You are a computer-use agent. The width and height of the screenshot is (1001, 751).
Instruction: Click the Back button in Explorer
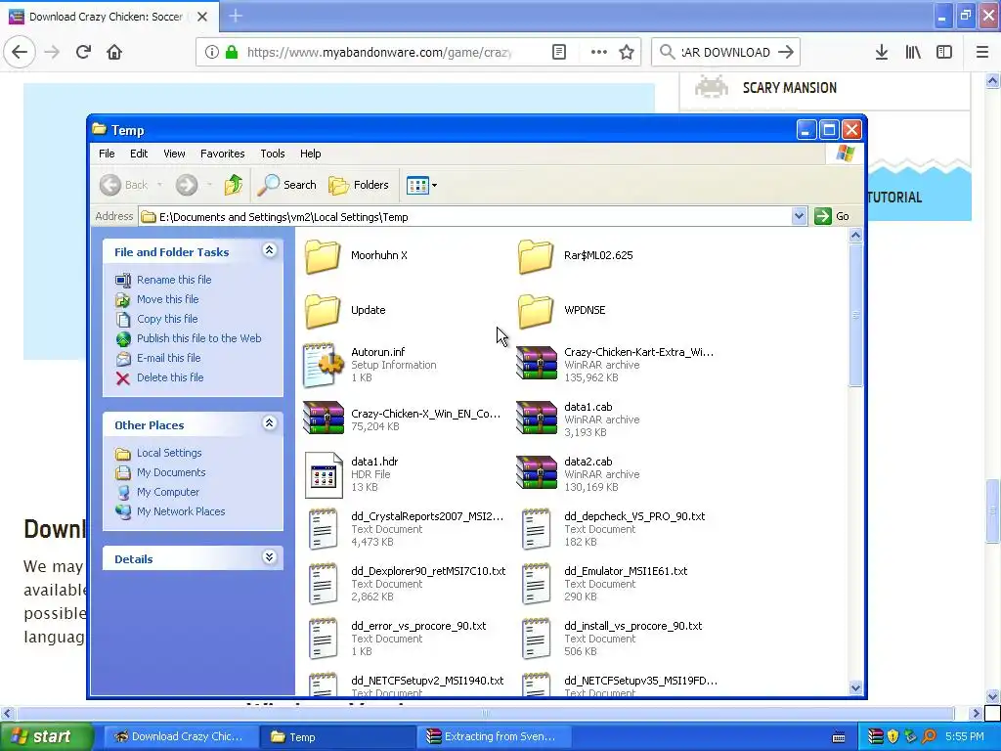[124, 185]
